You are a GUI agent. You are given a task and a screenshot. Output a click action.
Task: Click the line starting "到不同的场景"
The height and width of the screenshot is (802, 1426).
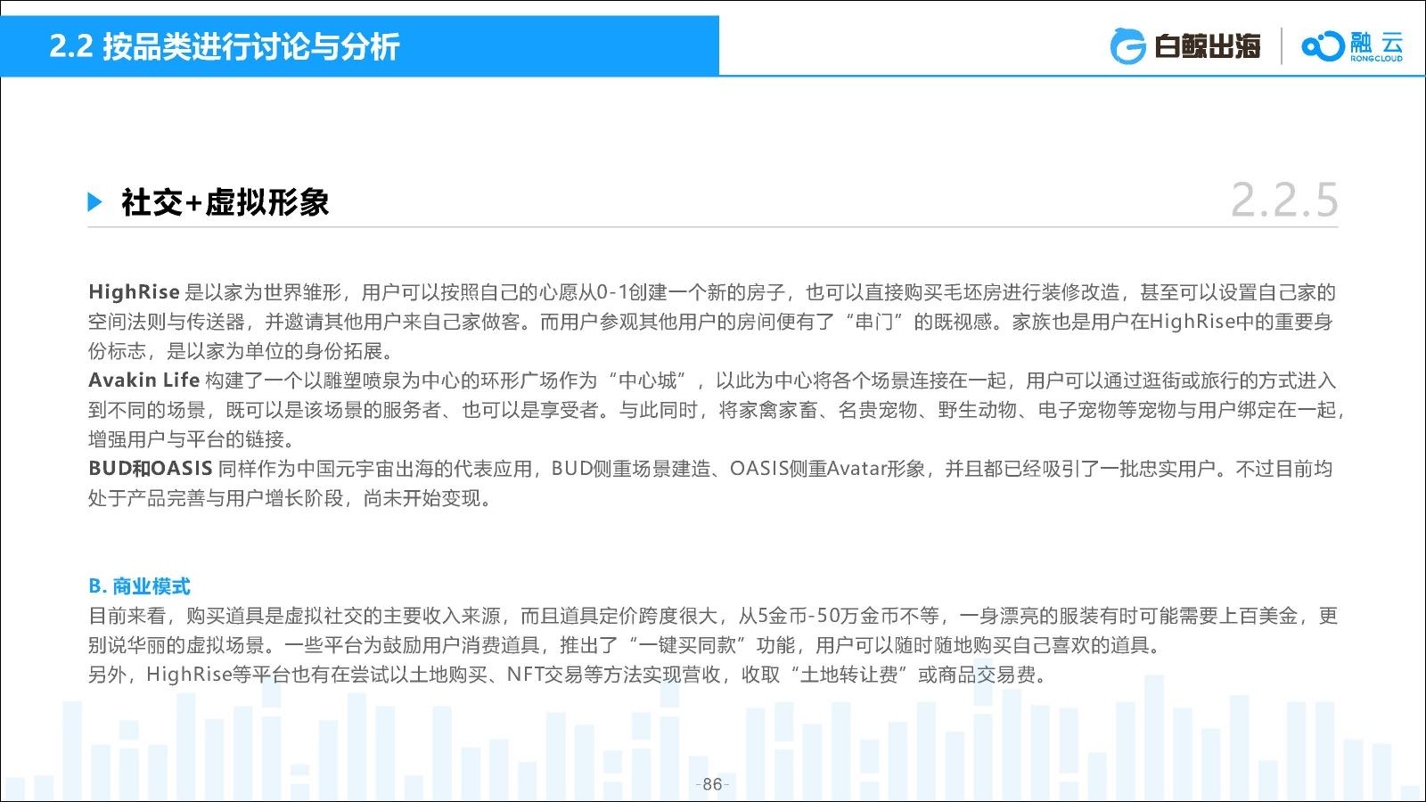(717, 410)
